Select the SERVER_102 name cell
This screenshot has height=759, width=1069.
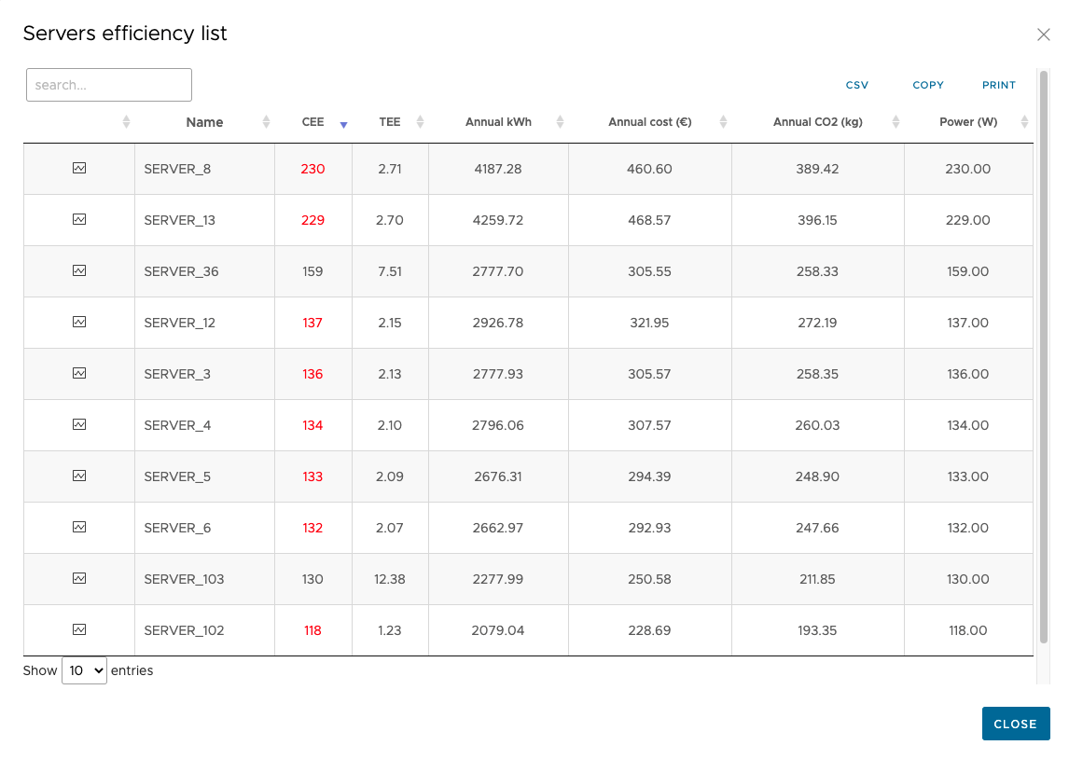click(x=204, y=630)
